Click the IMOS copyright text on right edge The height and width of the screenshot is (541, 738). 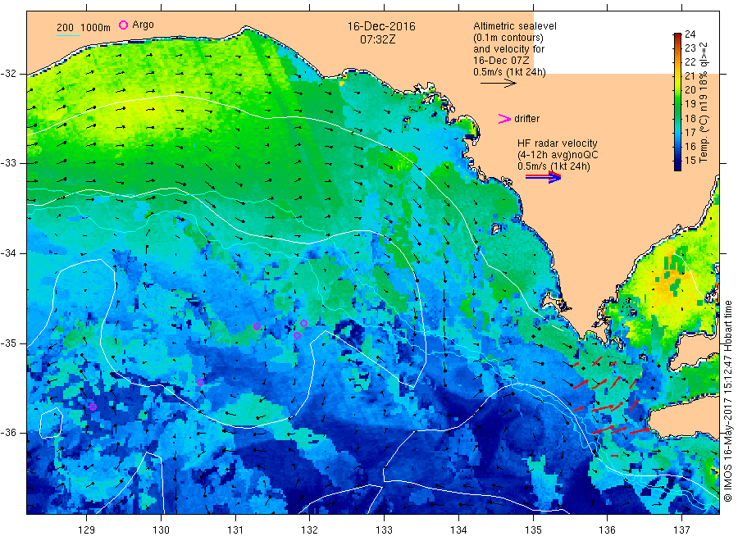pyautogui.click(x=727, y=401)
